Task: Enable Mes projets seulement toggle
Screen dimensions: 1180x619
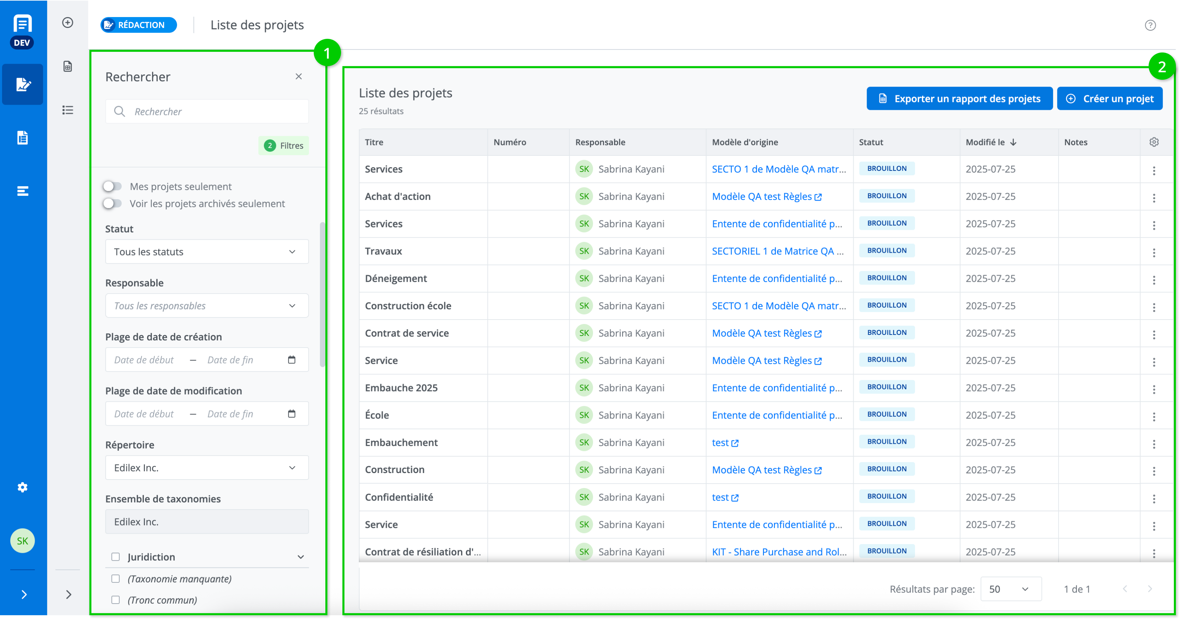Action: 112,186
